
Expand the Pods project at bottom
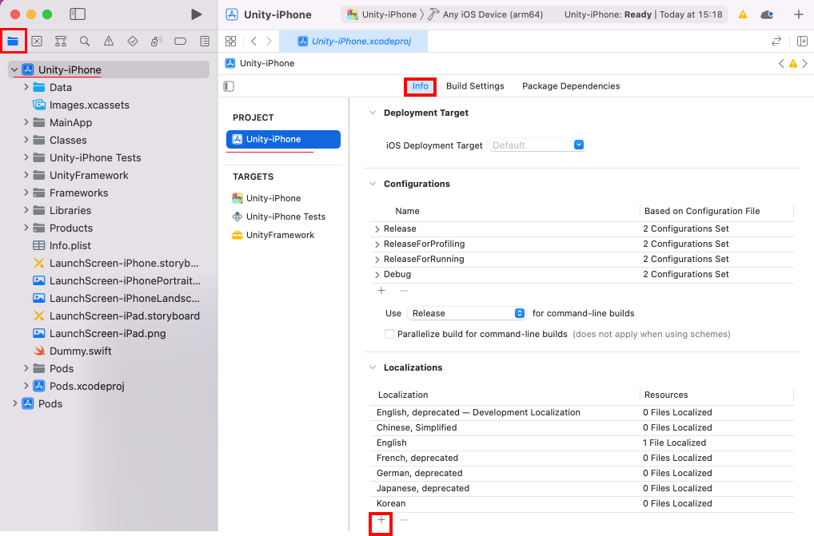click(x=14, y=403)
